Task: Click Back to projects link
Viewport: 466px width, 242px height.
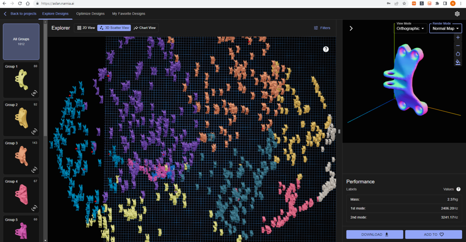Action: [x=20, y=14]
